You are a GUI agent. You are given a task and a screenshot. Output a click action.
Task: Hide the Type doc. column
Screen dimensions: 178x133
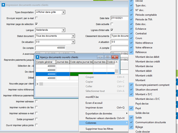pyautogui.click(x=152, y=6)
